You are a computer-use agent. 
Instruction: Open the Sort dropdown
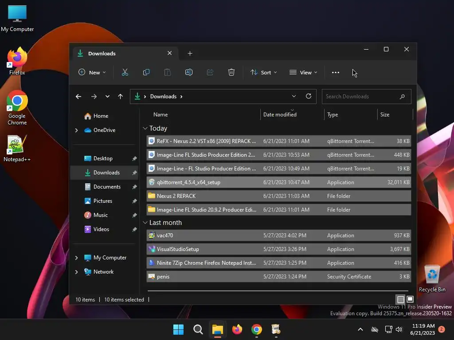pos(263,72)
